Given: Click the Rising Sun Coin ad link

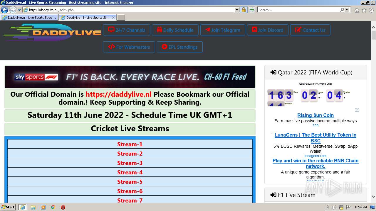Looking at the screenshot, I should 315,115.
